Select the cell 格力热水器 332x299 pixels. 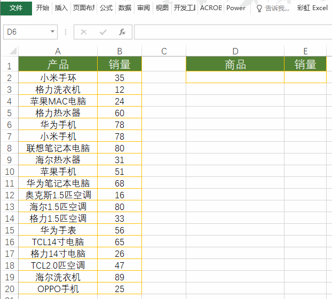point(58,113)
